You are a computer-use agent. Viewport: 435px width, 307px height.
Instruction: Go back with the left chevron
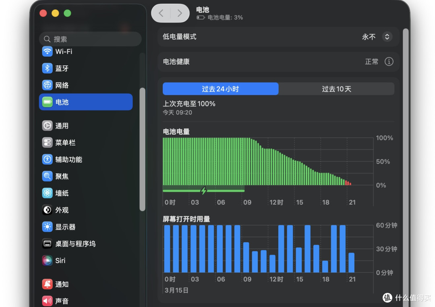click(x=161, y=13)
